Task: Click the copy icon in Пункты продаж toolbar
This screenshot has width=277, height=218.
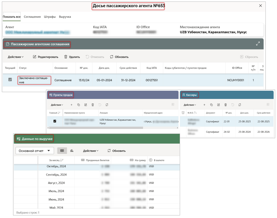Action: point(78,105)
